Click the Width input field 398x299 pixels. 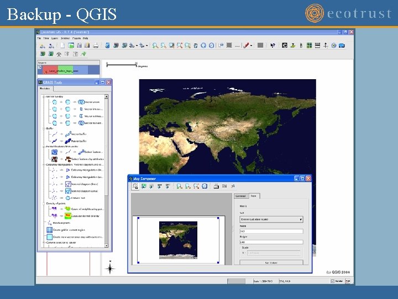pos(271,231)
